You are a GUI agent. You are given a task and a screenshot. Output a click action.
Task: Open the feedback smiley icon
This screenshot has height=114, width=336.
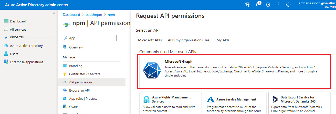click(288, 5)
